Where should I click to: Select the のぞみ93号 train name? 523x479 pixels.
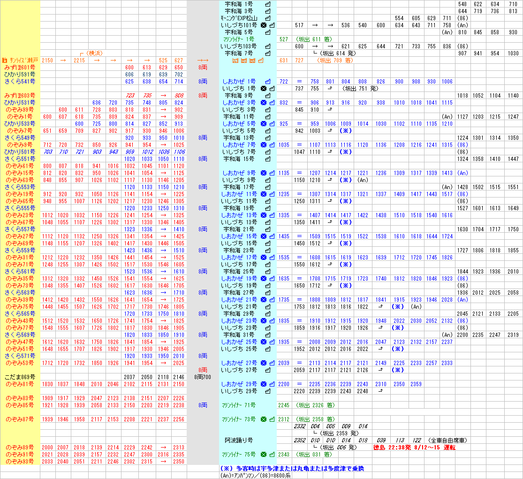pyautogui.click(x=20, y=462)
